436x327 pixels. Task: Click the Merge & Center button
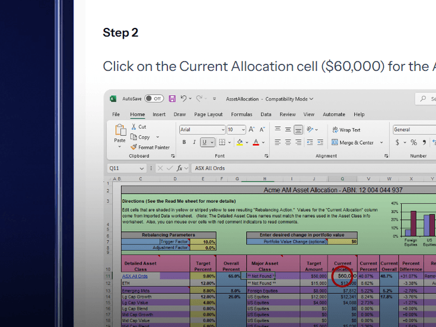tap(353, 142)
